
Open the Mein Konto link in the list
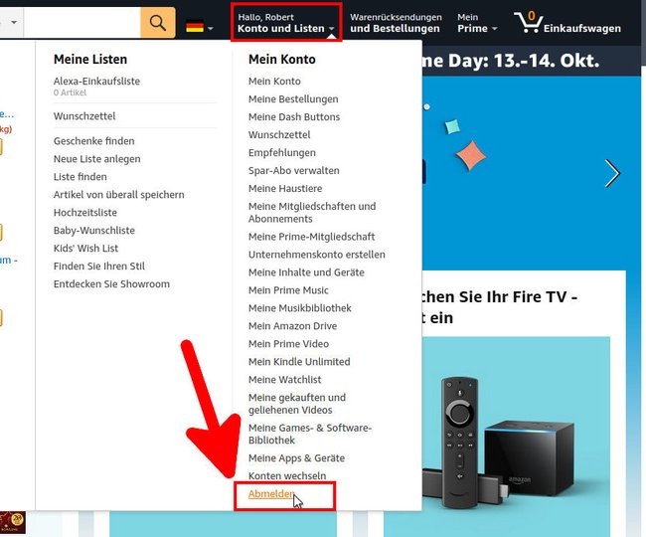274,82
